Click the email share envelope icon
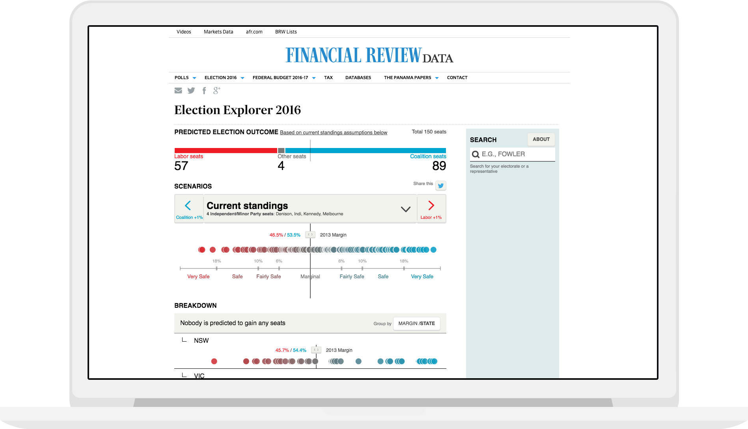 [x=178, y=91]
